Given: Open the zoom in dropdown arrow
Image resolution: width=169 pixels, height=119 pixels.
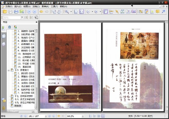Looking at the screenshot, I should (100, 12).
